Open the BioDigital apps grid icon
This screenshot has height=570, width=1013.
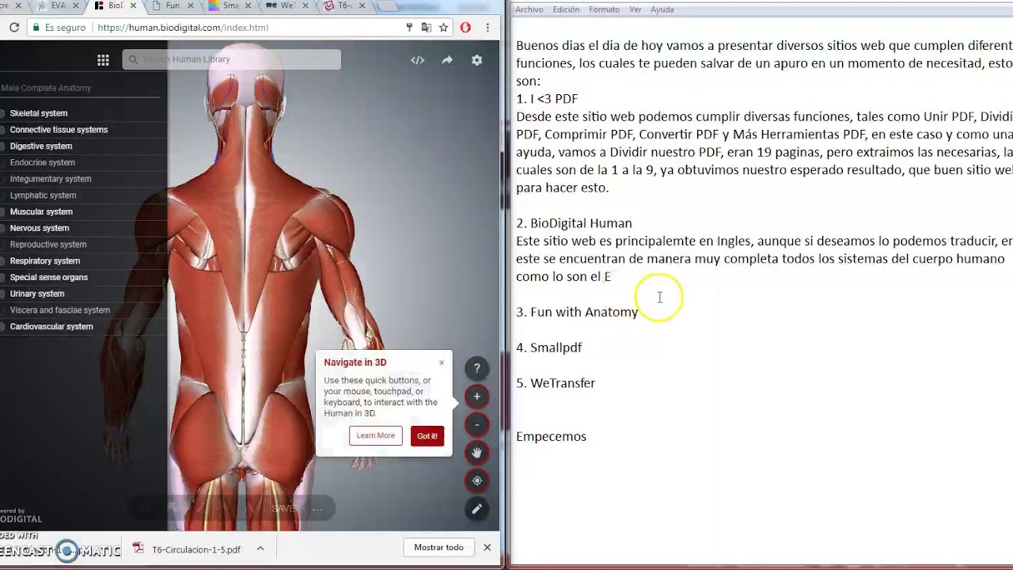(x=103, y=60)
